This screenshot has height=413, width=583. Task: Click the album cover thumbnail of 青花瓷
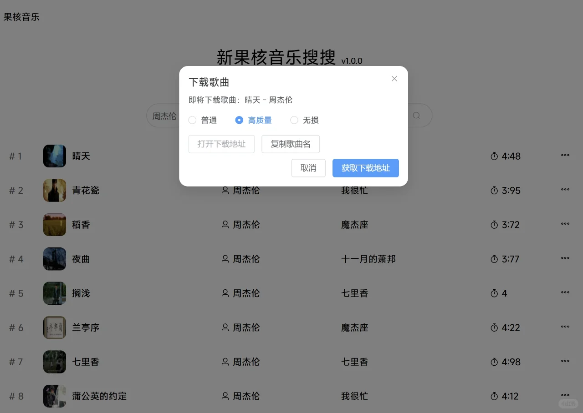[54, 190]
